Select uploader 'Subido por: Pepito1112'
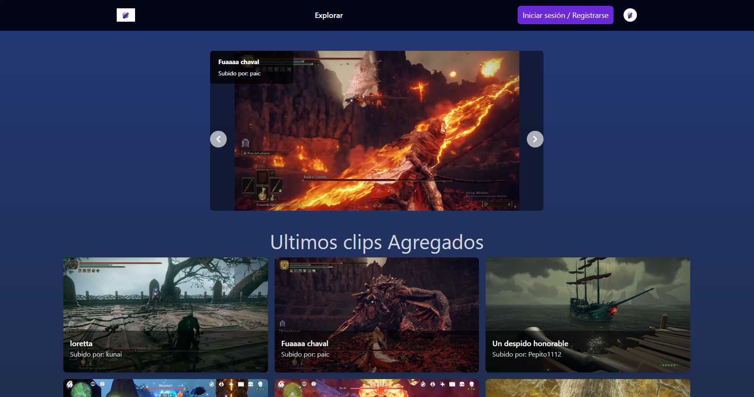This screenshot has width=754, height=397. (526, 355)
